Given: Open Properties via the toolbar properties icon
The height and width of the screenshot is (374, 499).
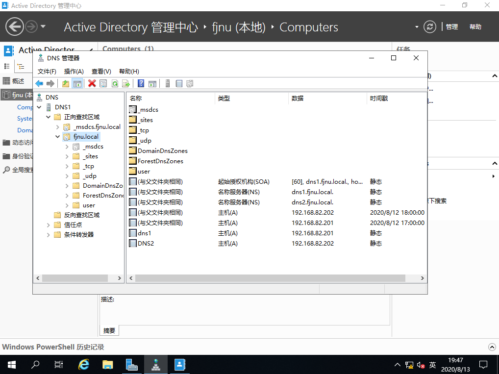Looking at the screenshot, I should (103, 84).
